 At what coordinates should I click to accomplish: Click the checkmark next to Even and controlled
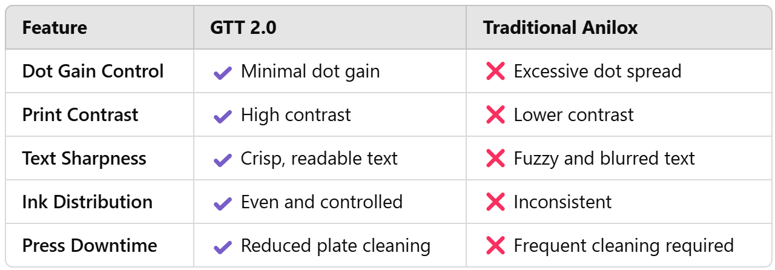click(x=223, y=203)
